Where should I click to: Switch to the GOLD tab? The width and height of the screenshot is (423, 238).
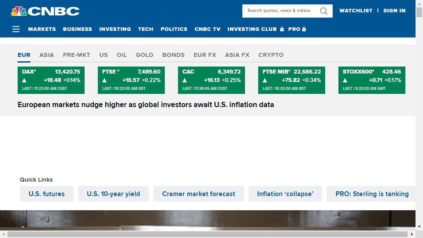click(145, 55)
